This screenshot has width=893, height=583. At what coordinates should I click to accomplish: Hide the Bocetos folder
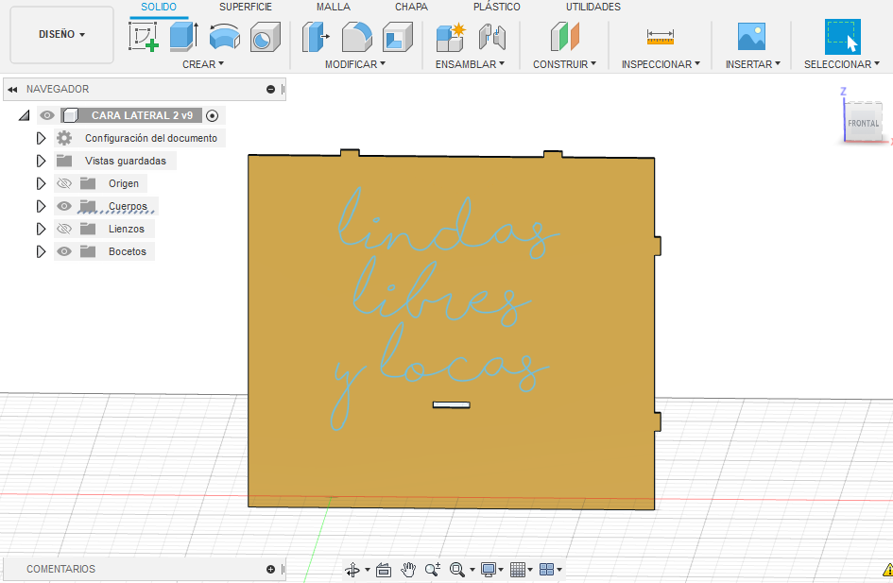pyautogui.click(x=64, y=251)
